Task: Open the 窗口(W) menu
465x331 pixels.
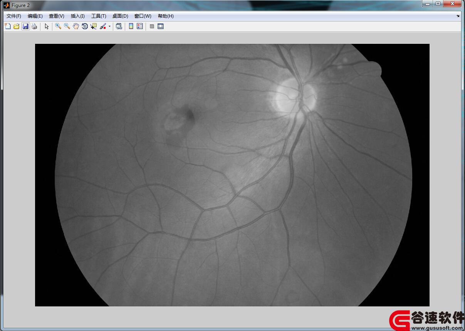Action: (143, 16)
